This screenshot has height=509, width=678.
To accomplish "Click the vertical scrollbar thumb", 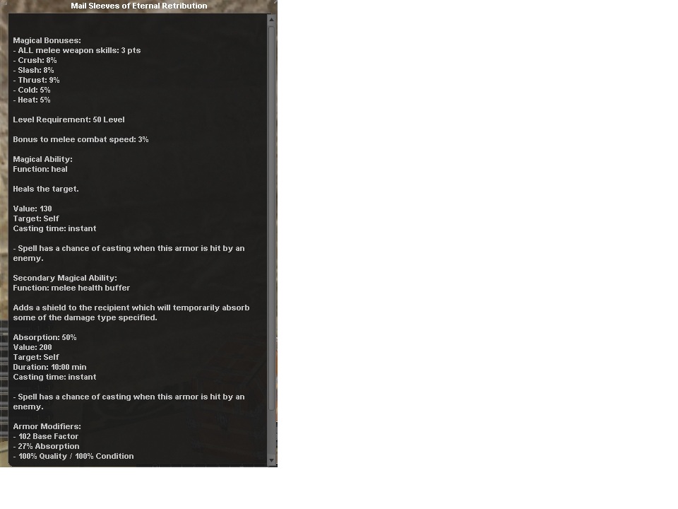I will pos(271,218).
